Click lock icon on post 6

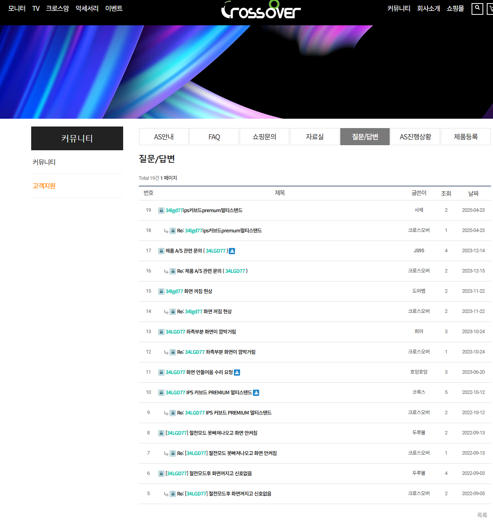[x=161, y=473]
